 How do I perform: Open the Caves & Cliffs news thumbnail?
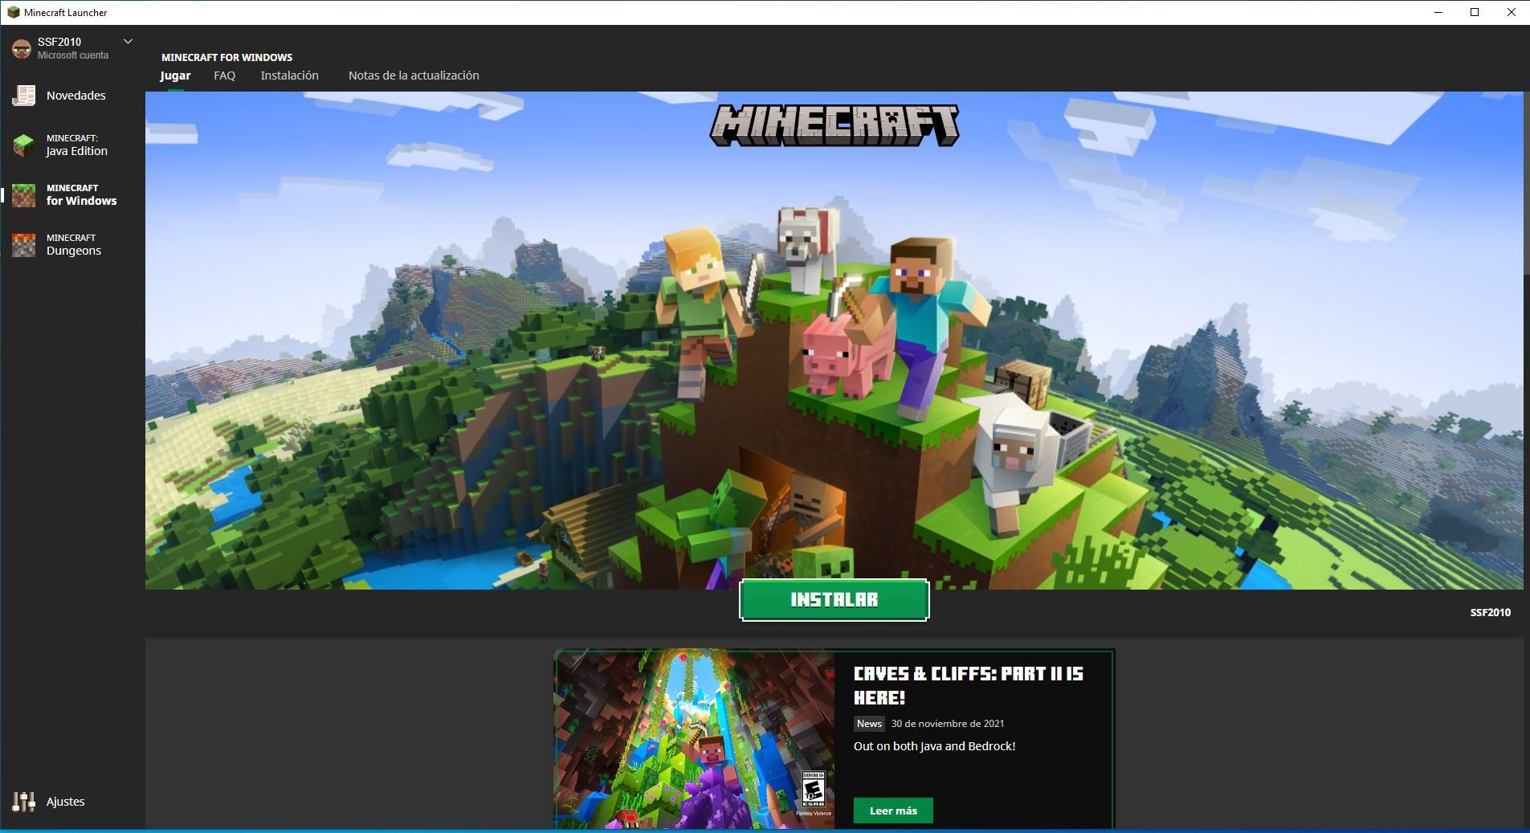point(695,739)
